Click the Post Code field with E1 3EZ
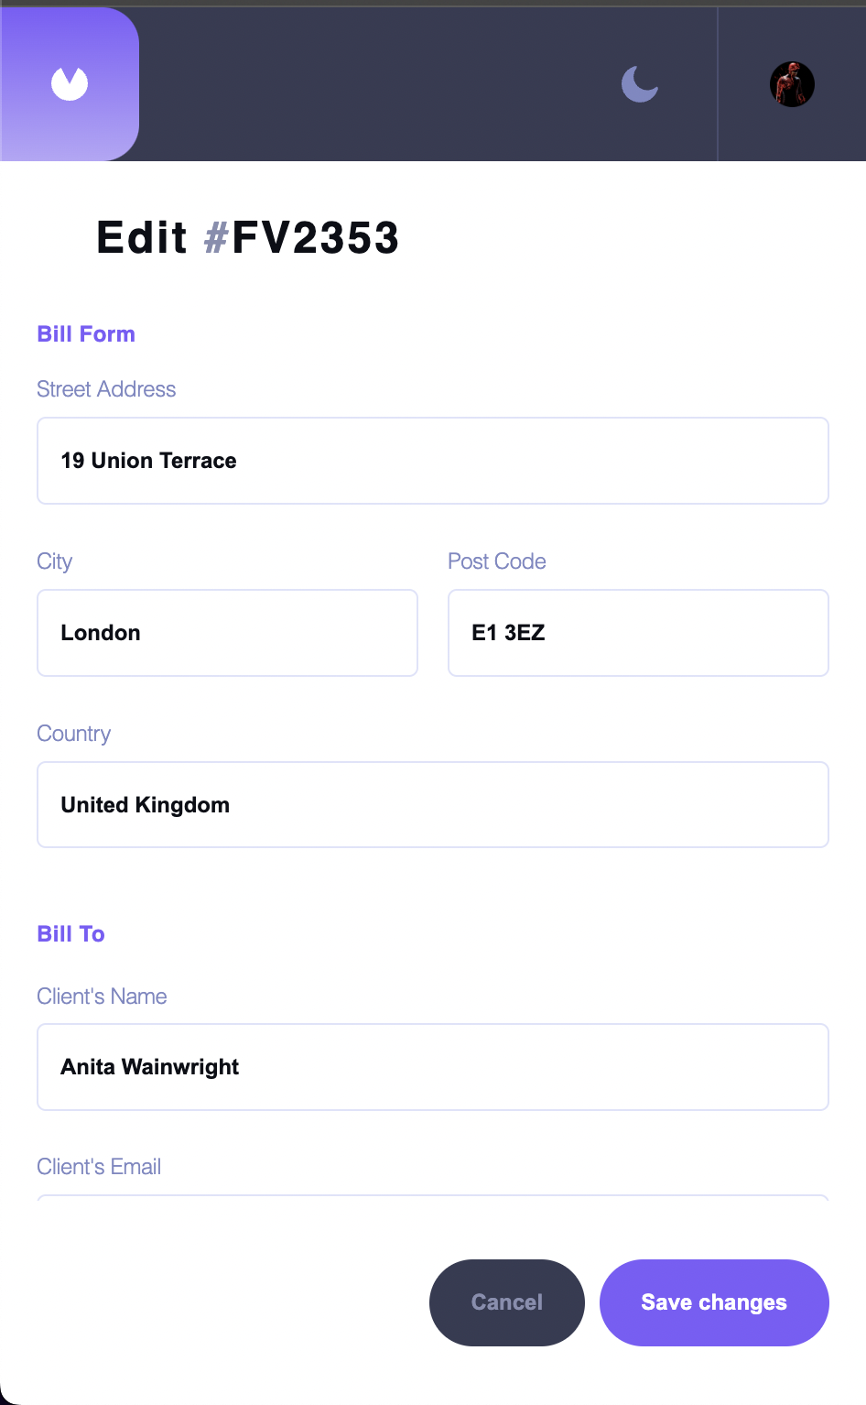The width and height of the screenshot is (866, 1405). (637, 632)
